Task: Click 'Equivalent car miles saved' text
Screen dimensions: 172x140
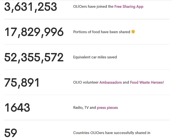Action: pyautogui.click(x=95, y=57)
